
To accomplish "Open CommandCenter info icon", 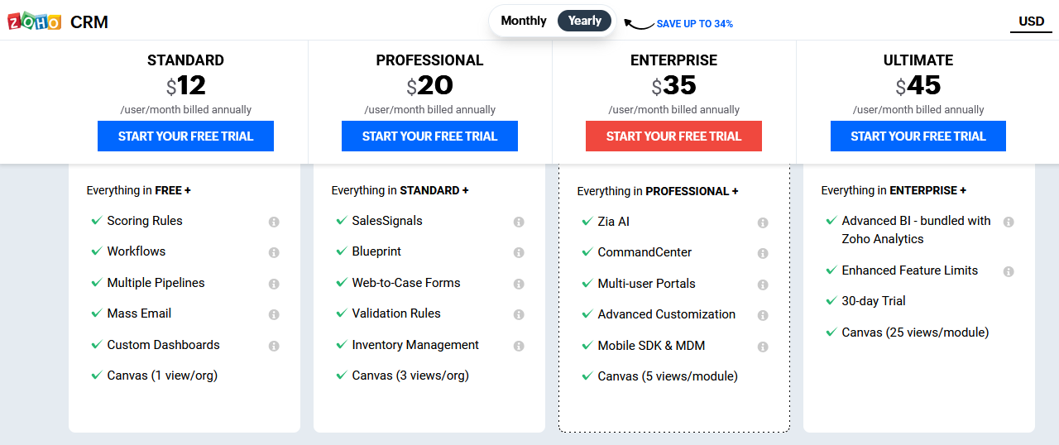I will pos(763,253).
